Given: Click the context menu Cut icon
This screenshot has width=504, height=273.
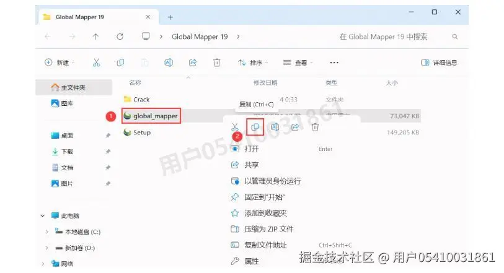Looking at the screenshot, I should [235, 127].
